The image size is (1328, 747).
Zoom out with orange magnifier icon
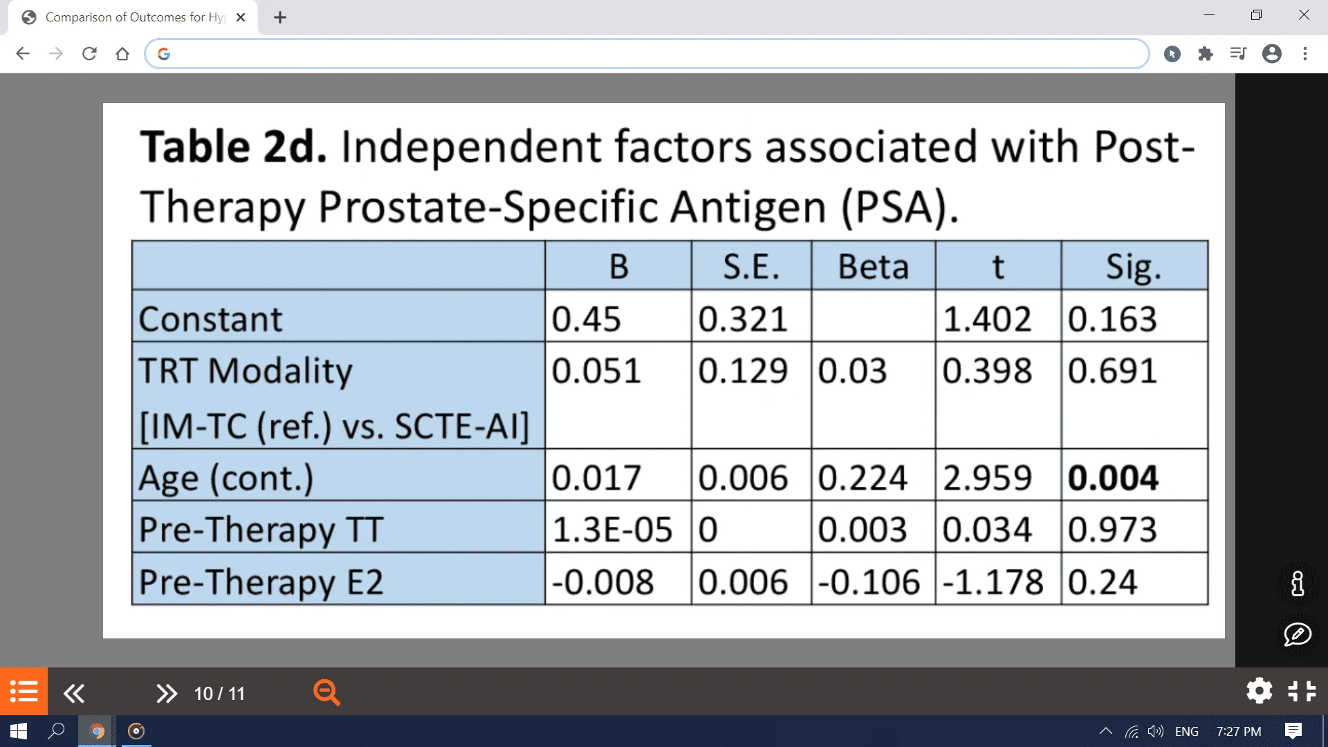(326, 692)
